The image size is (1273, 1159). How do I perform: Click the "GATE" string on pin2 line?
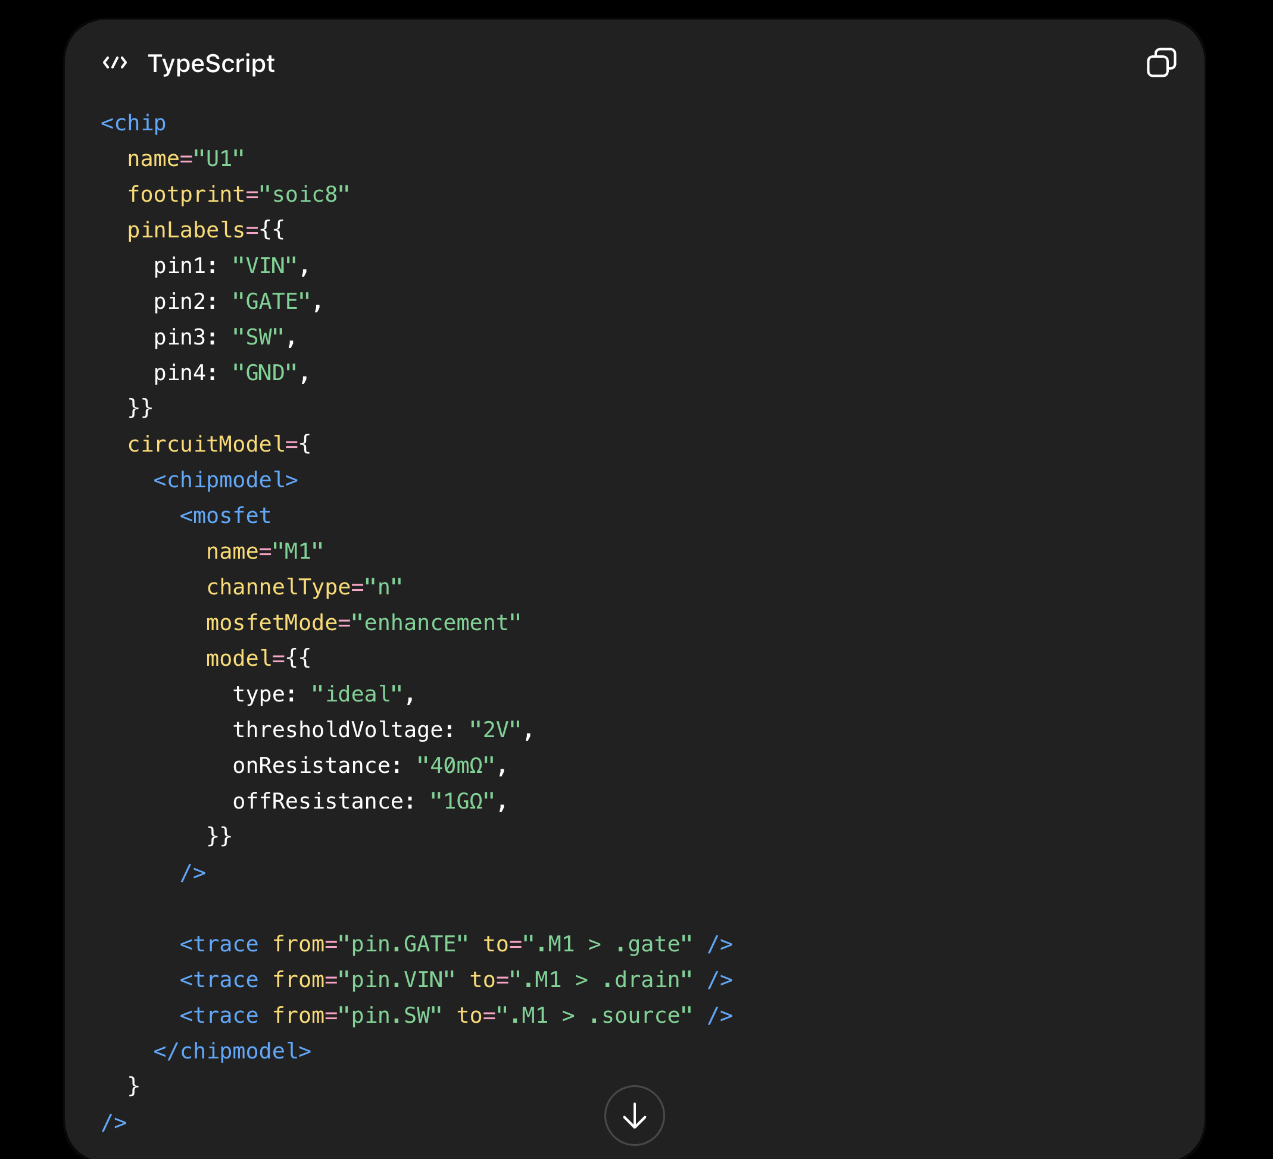pyautogui.click(x=272, y=302)
